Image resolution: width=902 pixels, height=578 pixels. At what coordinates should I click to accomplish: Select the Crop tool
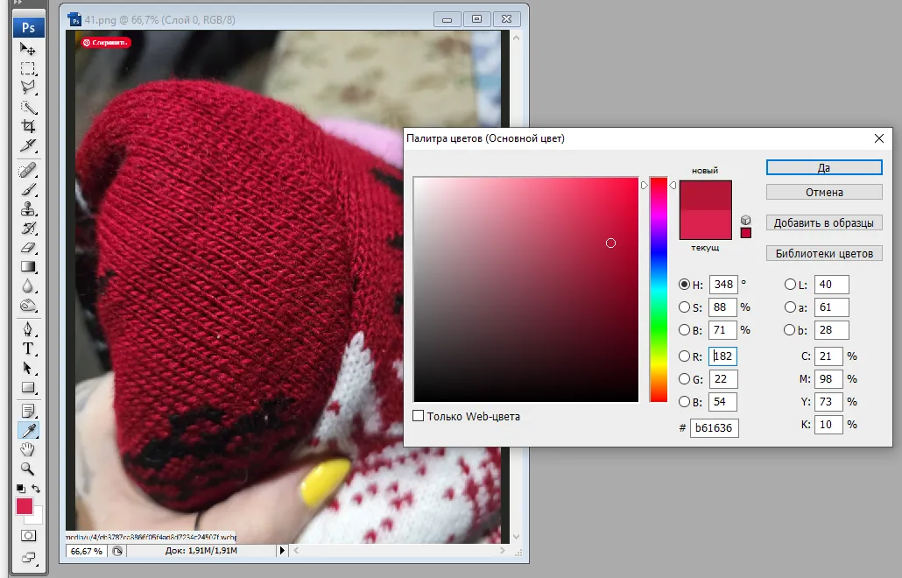28,126
